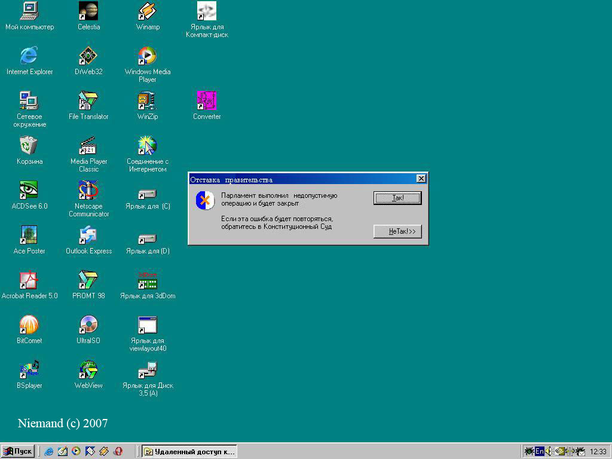Click the ACDSee 6.0 icon
Image resolution: width=612 pixels, height=459 pixels.
29,191
